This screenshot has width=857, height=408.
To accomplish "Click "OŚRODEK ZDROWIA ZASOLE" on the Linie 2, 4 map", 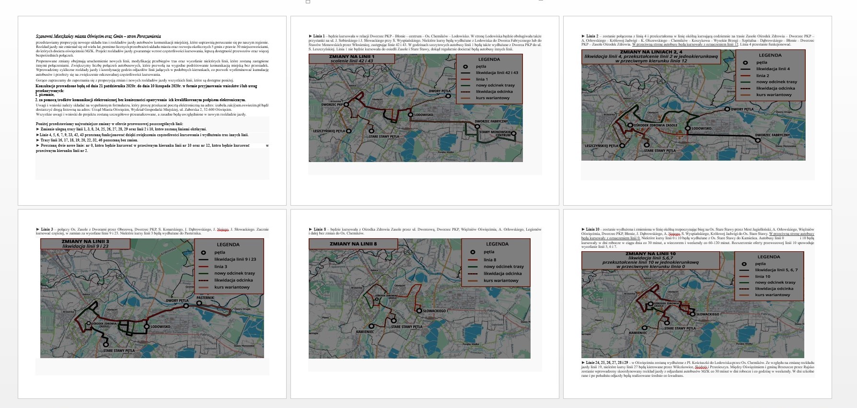I will click(656, 126).
